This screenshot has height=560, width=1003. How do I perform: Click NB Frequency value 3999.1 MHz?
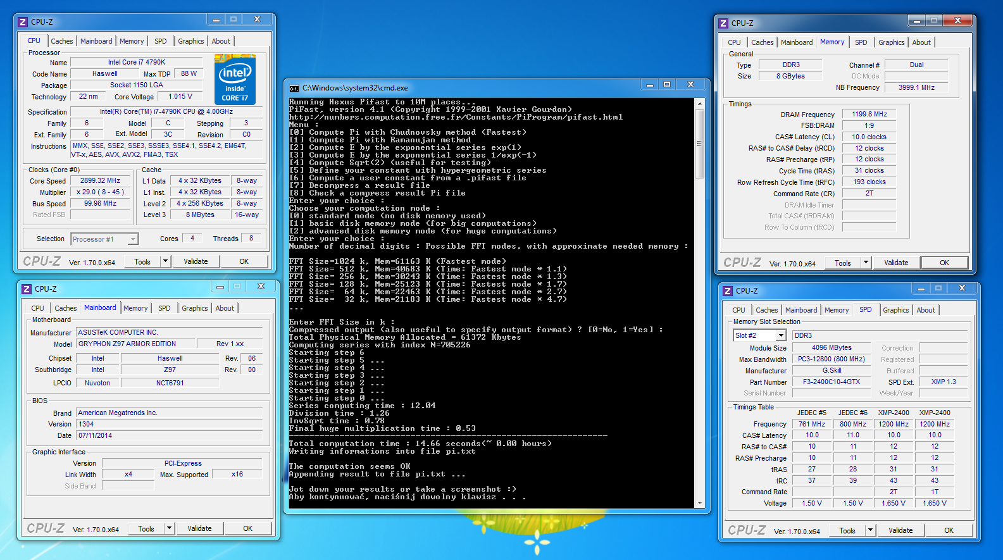(x=916, y=88)
